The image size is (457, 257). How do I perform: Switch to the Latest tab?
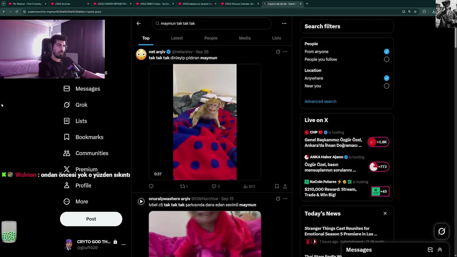click(177, 38)
